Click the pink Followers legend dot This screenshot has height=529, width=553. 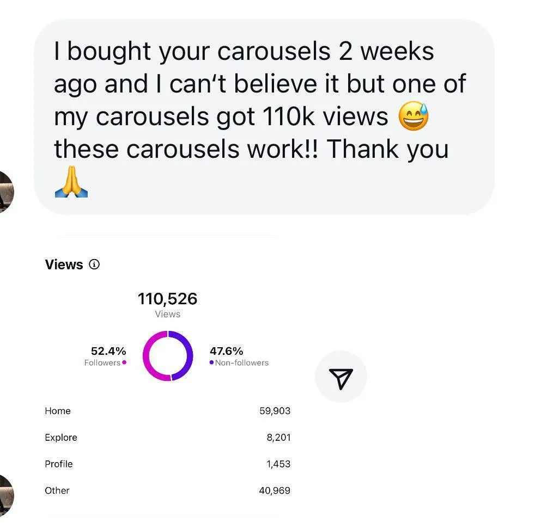coord(124,362)
